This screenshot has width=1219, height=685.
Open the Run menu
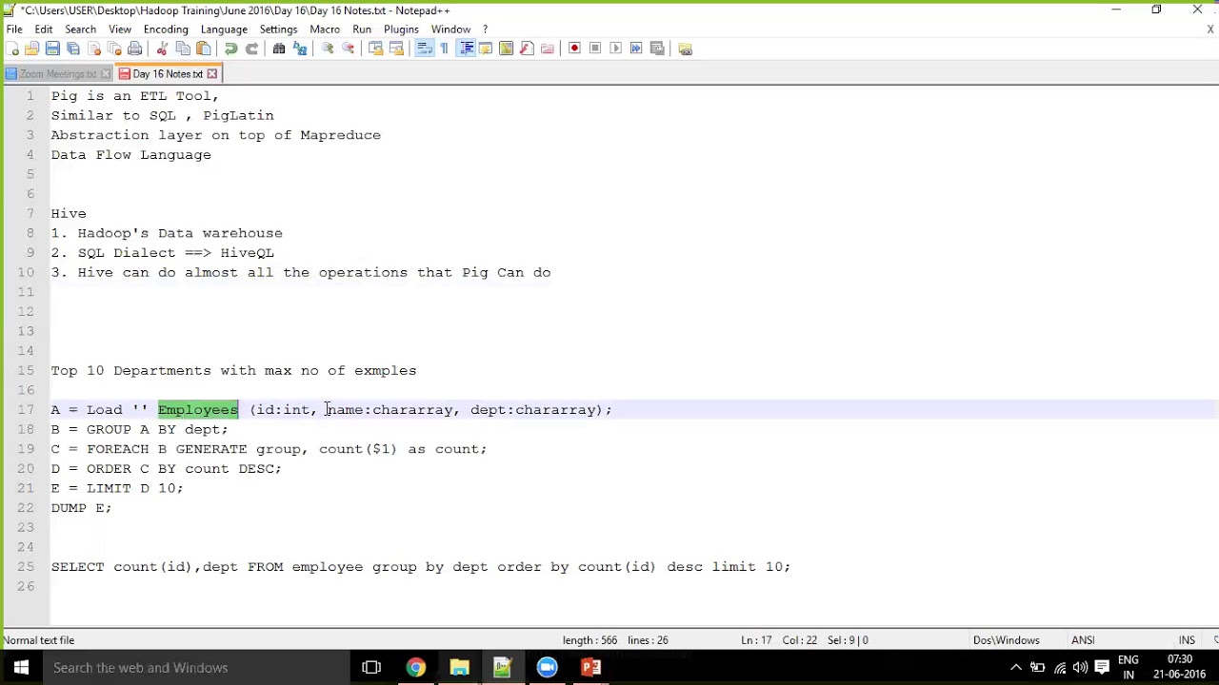(x=362, y=29)
